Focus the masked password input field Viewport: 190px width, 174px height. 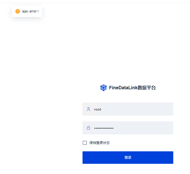[x=128, y=128]
